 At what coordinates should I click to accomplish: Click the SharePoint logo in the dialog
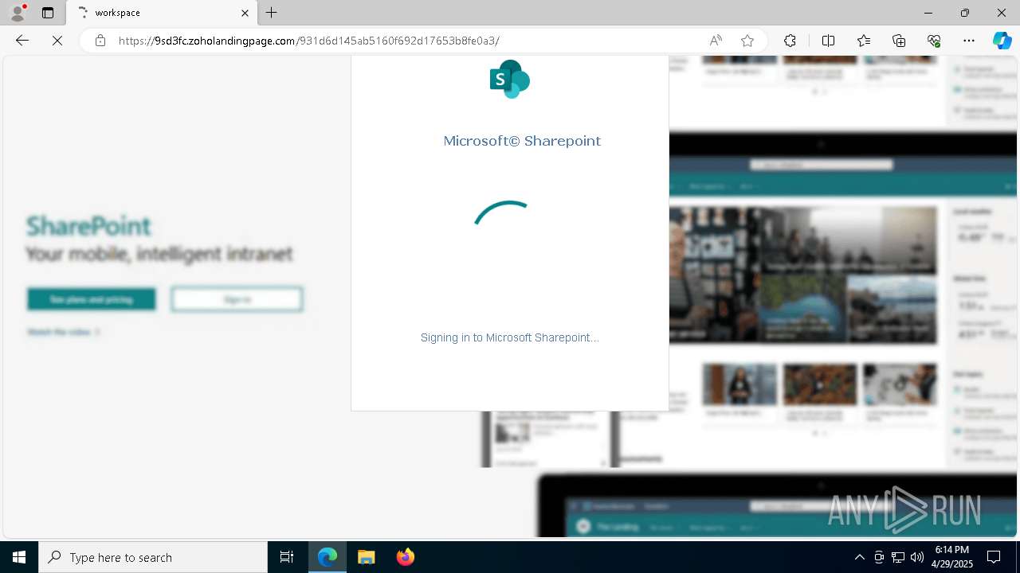coord(510,79)
